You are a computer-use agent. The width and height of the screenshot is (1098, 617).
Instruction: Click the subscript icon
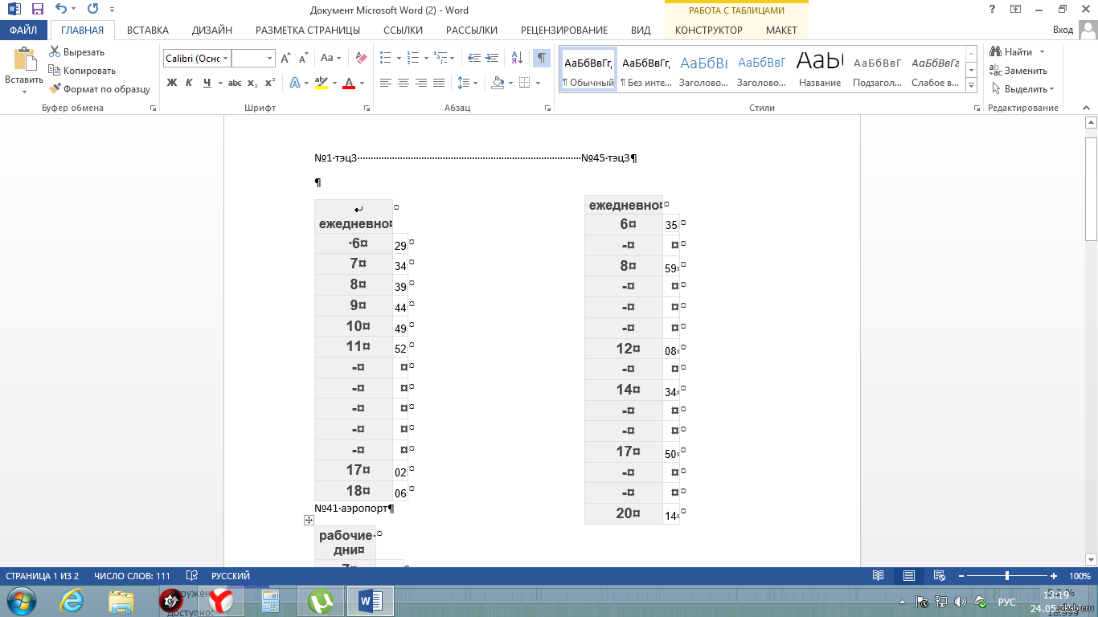252,83
